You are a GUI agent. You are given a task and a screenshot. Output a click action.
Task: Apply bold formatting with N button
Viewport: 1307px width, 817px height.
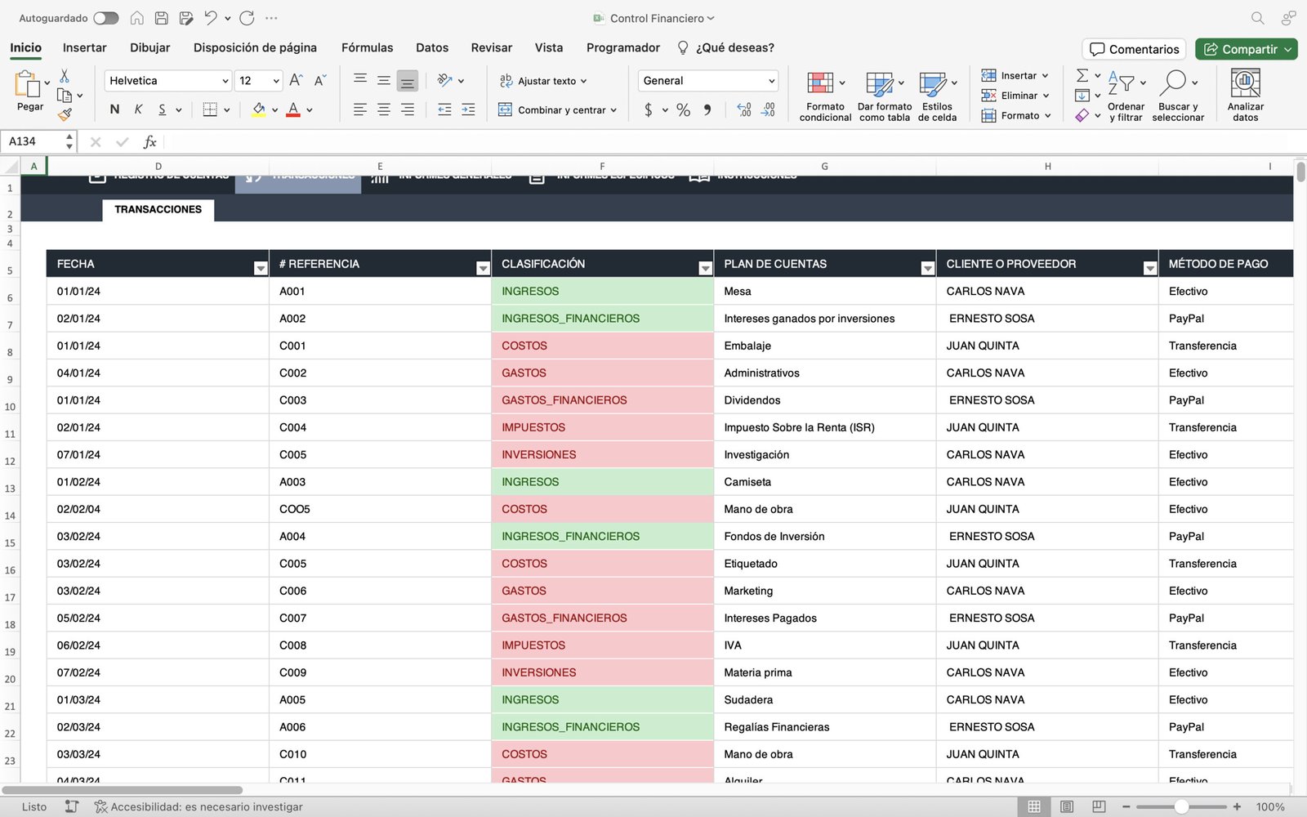point(114,109)
